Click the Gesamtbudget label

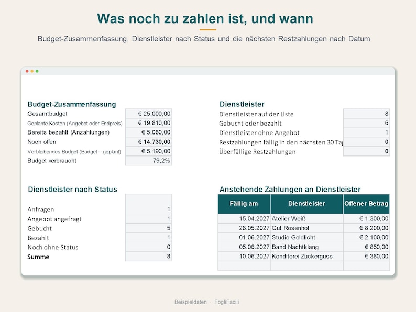coord(48,114)
